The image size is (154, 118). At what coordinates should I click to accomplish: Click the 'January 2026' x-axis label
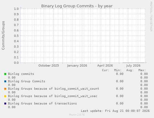tap(77, 66)
